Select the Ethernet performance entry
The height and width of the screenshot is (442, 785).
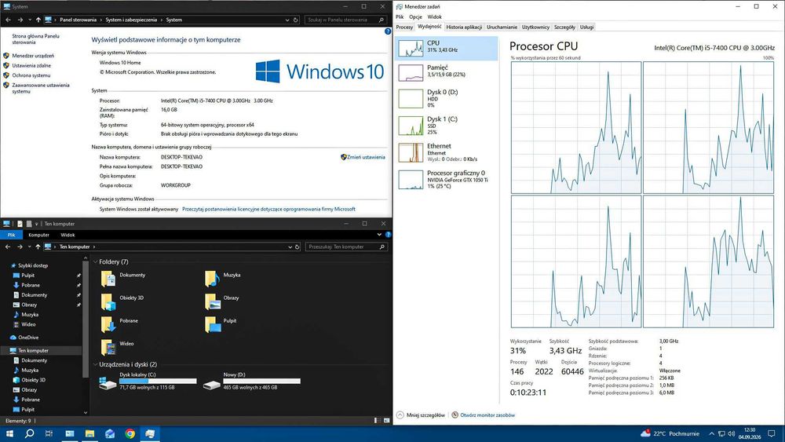tap(446, 152)
